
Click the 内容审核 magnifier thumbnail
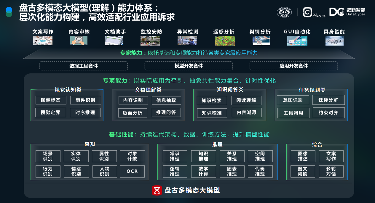coord(79,41)
